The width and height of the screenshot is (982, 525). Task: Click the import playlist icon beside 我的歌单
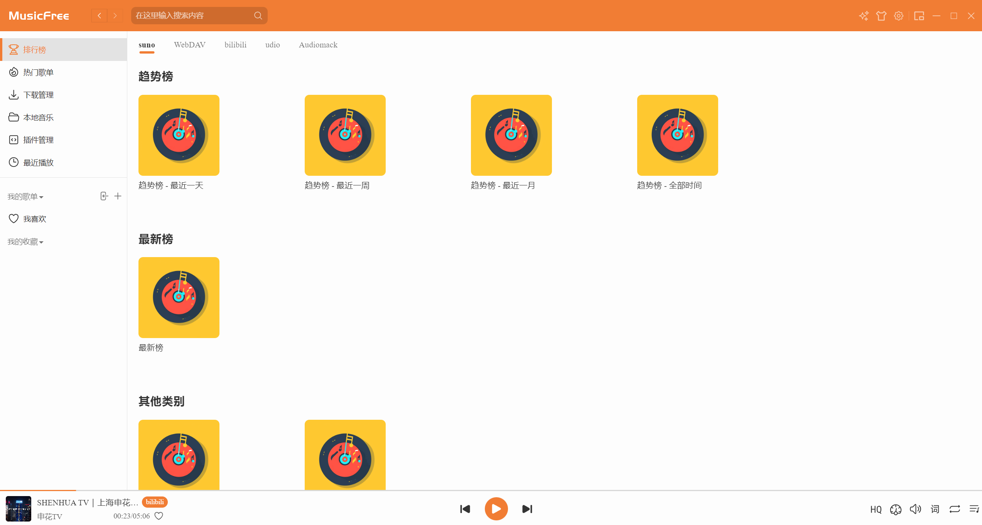pyautogui.click(x=104, y=196)
